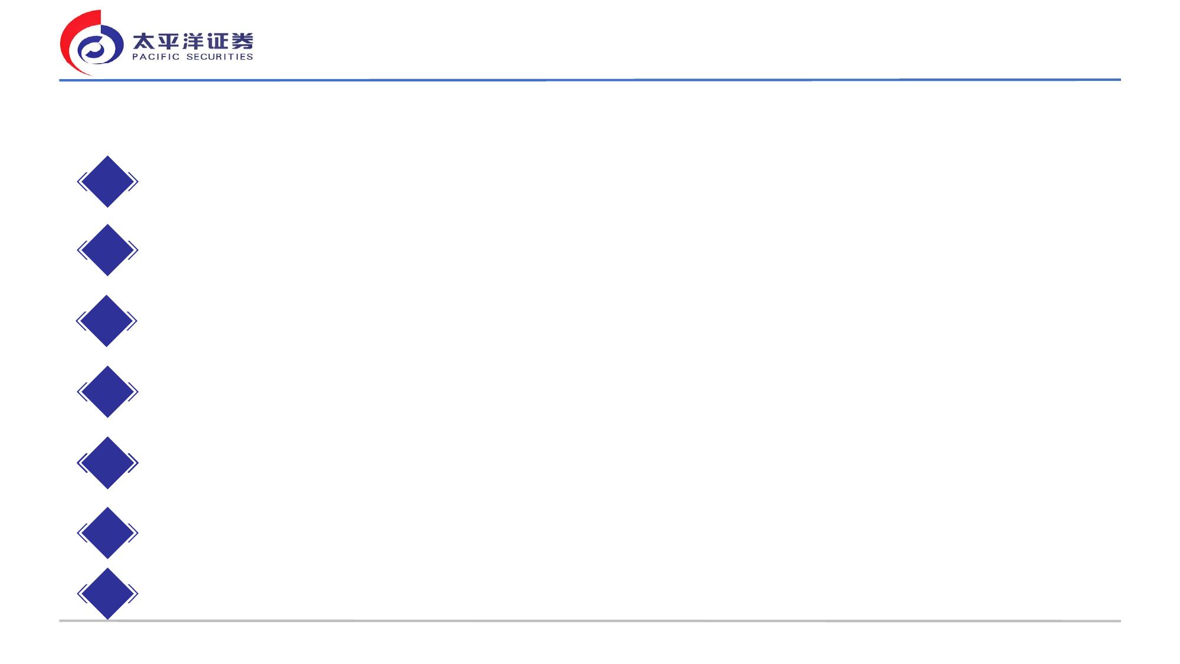Select the second blue diamond bullet
Image resolution: width=1180 pixels, height=664 pixels.
click(107, 250)
